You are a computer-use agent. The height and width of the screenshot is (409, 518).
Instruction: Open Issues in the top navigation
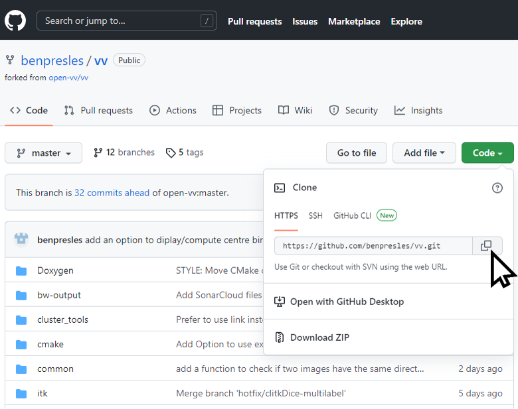(305, 21)
